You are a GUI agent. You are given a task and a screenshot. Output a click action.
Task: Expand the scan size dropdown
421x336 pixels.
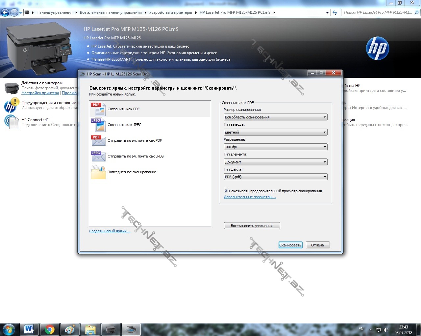point(275,117)
